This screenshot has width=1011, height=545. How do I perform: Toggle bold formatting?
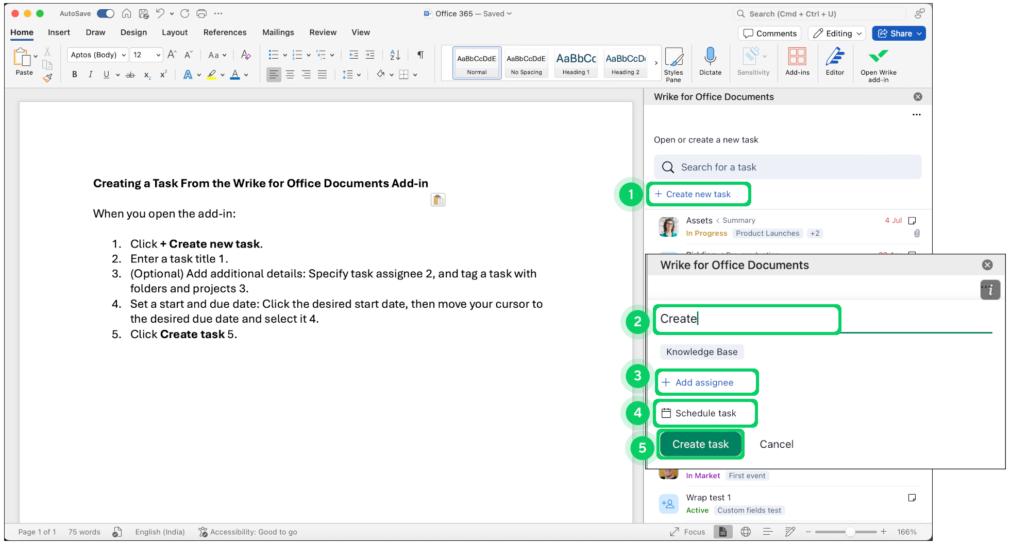pos(74,75)
